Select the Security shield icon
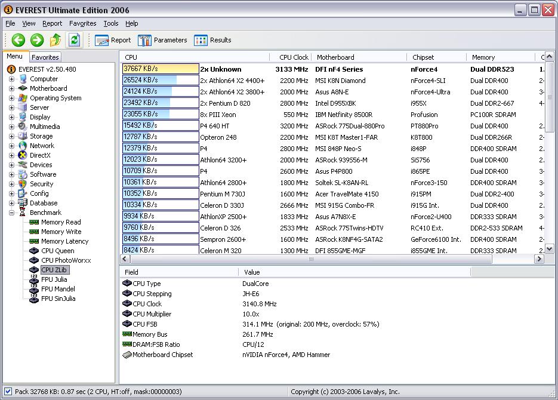 click(x=23, y=184)
